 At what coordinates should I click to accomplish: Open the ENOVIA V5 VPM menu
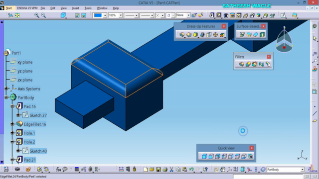click(27, 8)
